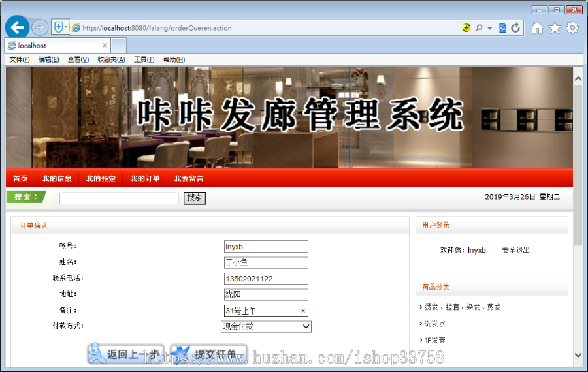The height and width of the screenshot is (372, 588).
Task: Click the 地址 field containing 沈阳
Action: click(x=266, y=294)
